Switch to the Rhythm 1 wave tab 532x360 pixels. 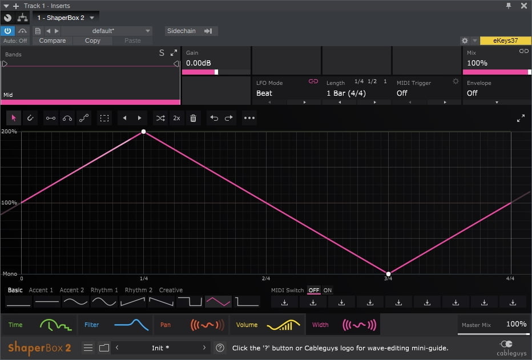coord(104,291)
